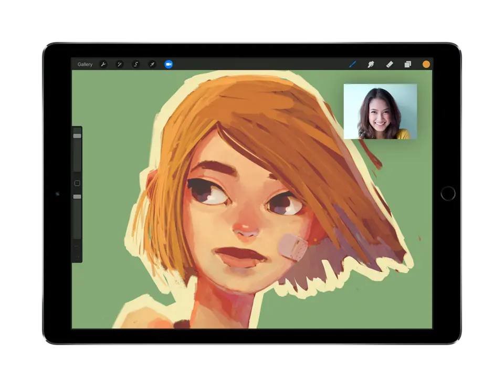The width and height of the screenshot is (504, 387).
Task: Open the Layers panel
Action: (x=407, y=64)
